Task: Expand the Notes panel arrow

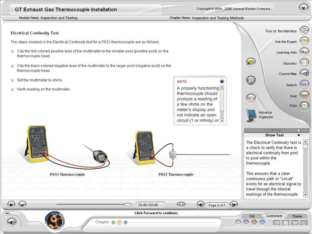Action: [299, 130]
